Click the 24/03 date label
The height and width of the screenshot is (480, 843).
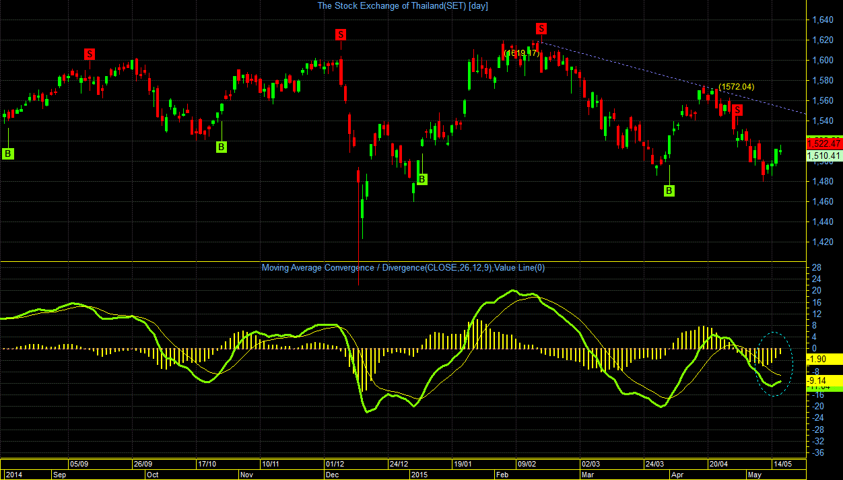pyautogui.click(x=654, y=464)
